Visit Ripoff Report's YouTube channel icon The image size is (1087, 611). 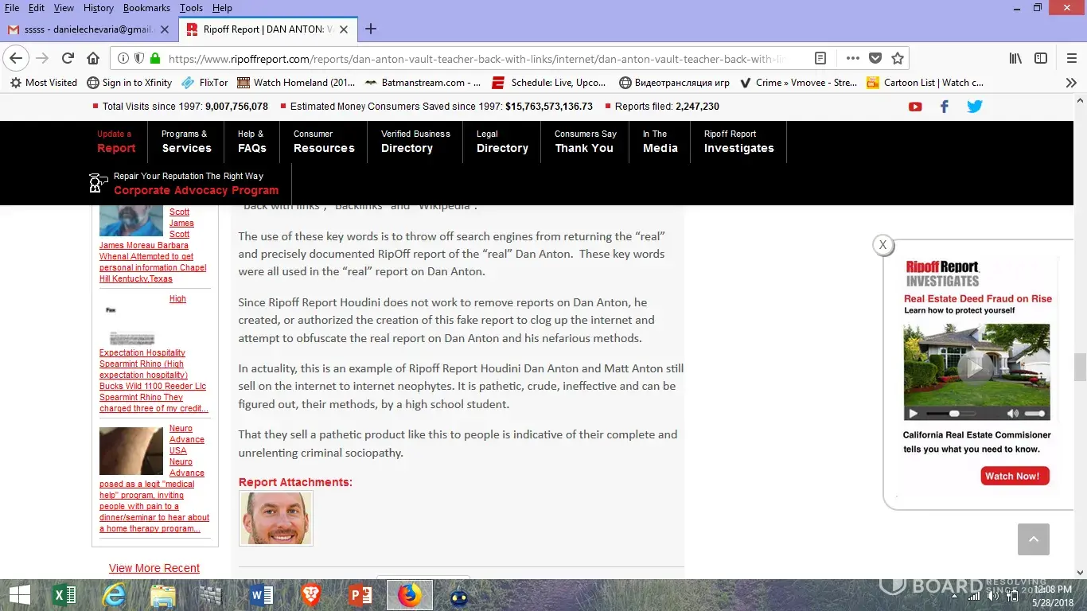pyautogui.click(x=915, y=107)
